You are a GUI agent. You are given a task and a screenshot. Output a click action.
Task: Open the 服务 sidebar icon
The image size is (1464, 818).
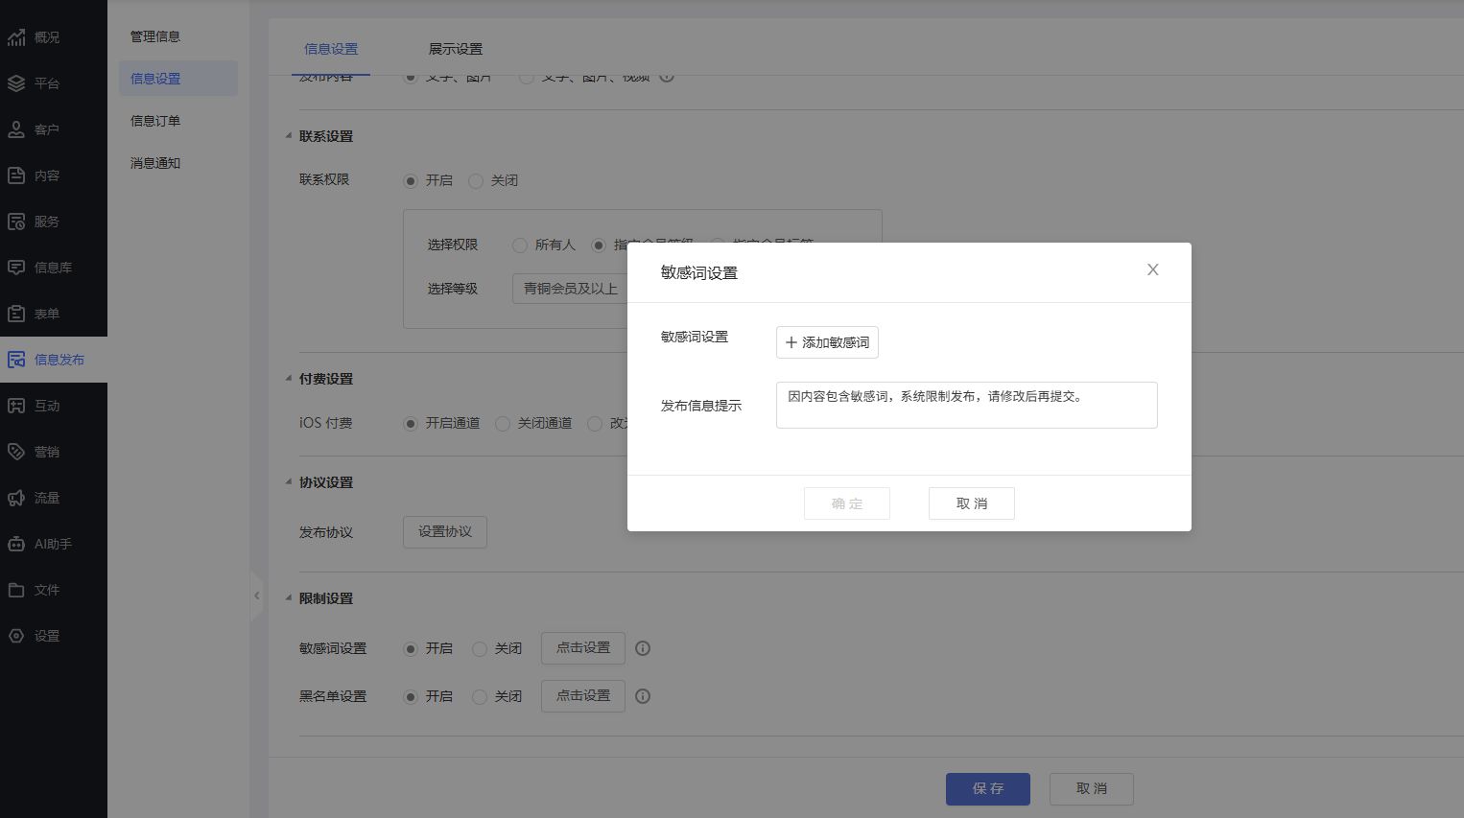click(x=16, y=222)
